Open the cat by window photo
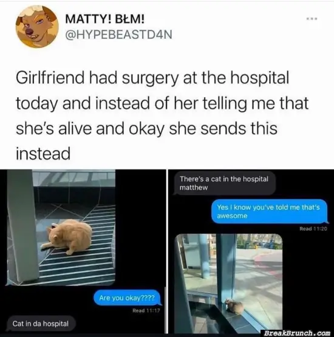The height and width of the screenshot is (337, 334). (229, 284)
